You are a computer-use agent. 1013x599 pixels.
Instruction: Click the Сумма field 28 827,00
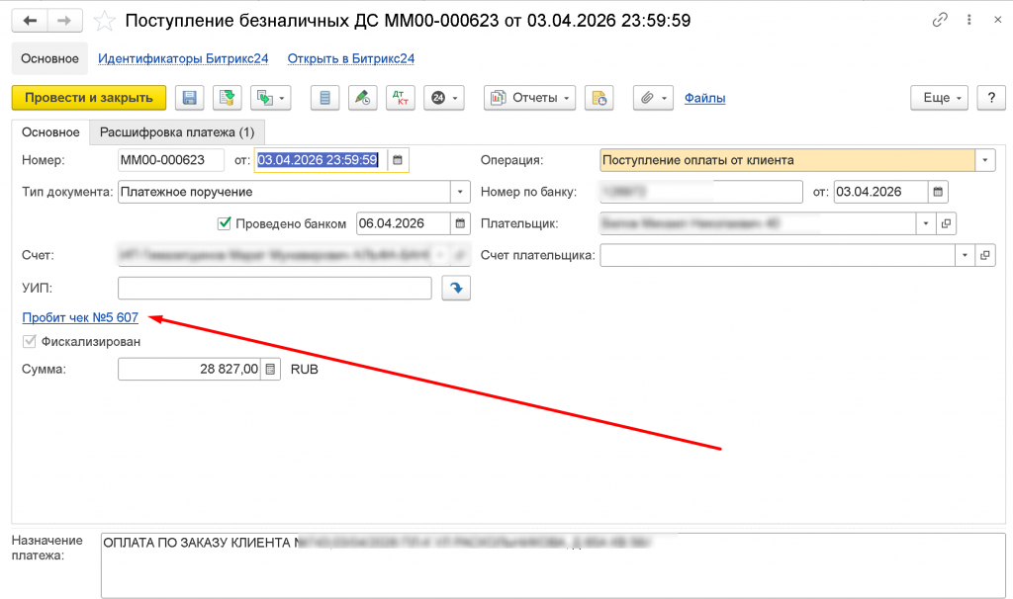coord(189,370)
